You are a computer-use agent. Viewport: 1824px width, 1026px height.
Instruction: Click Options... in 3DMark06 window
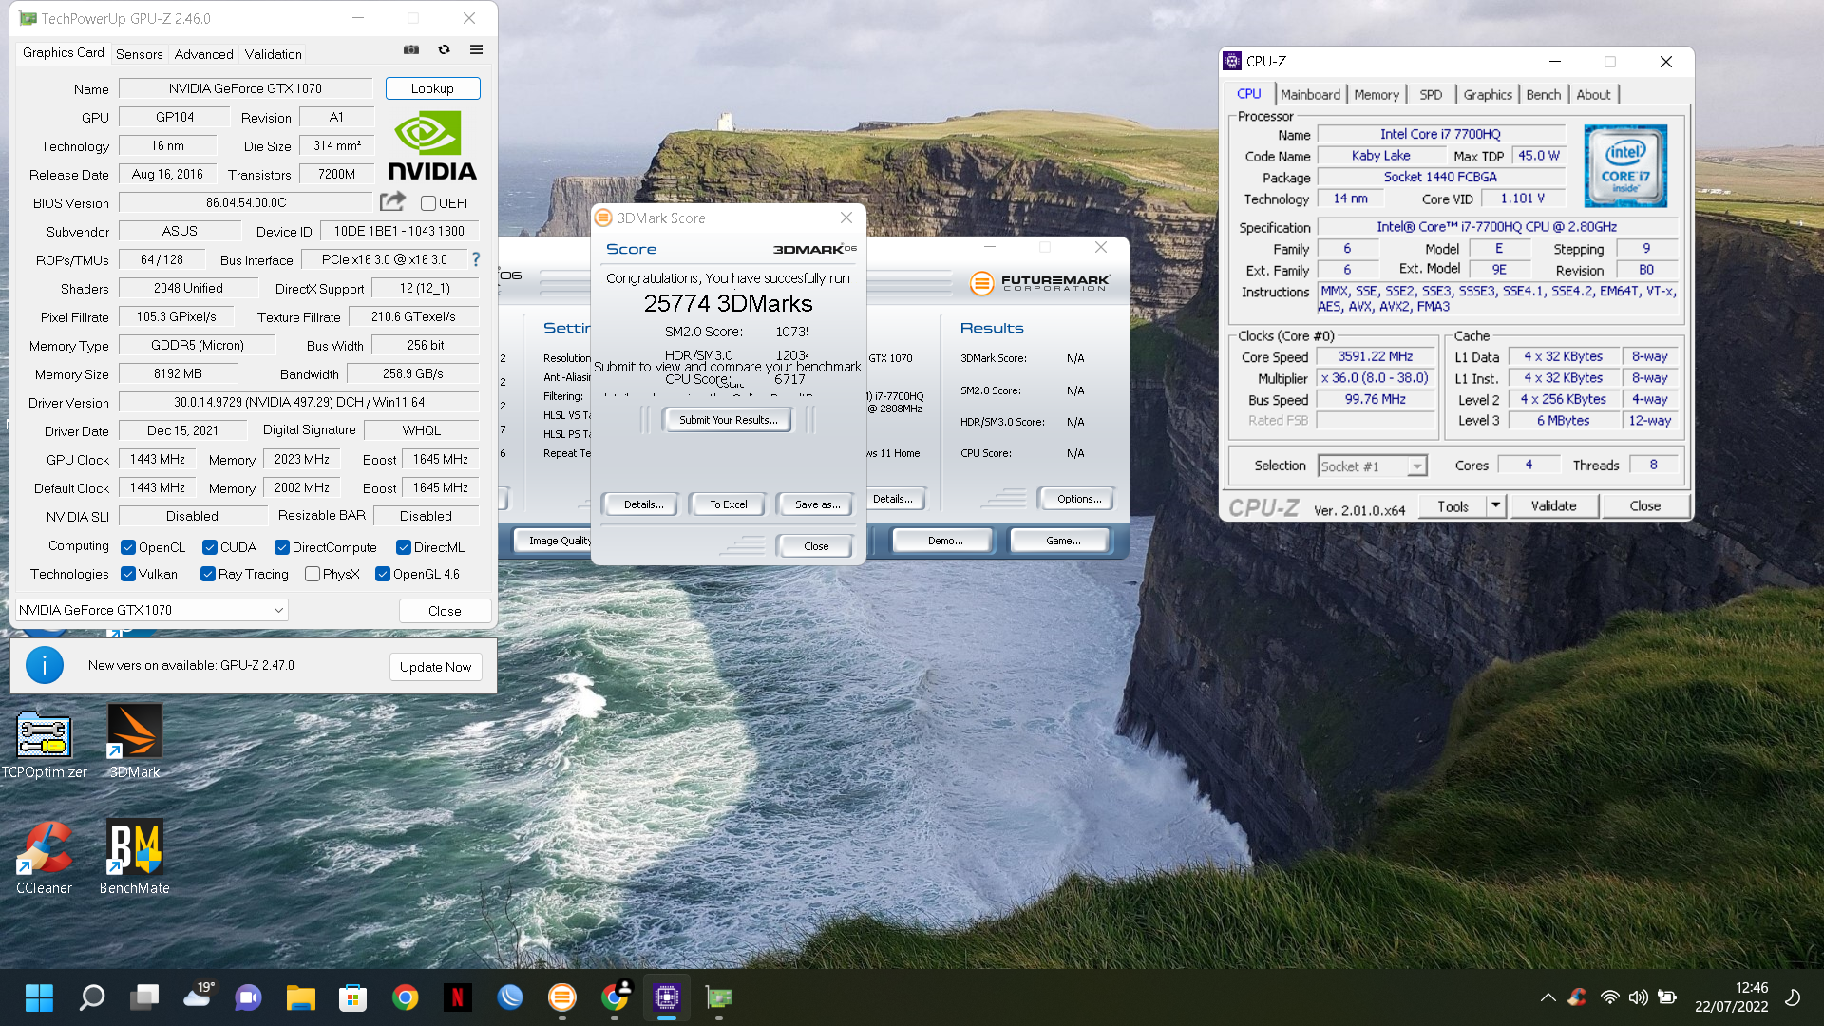coord(1079,499)
